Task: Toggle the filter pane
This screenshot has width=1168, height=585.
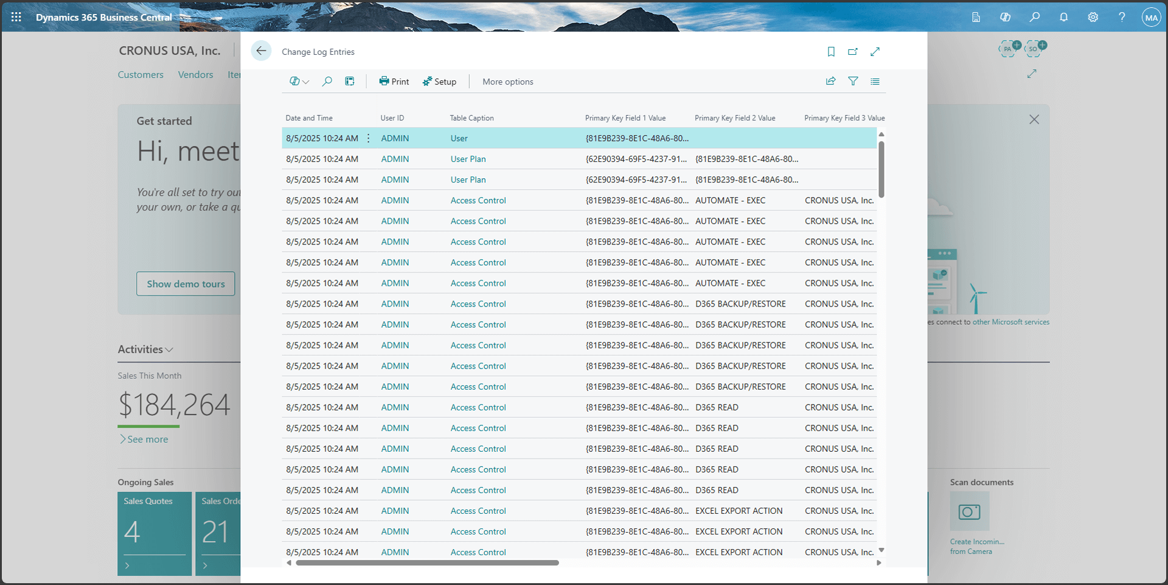Action: (x=853, y=81)
